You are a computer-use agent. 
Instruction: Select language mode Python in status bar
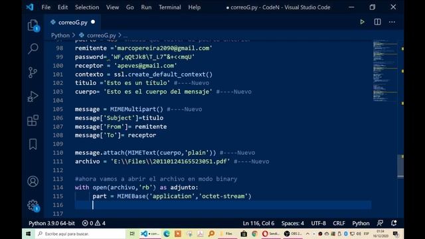[361, 223]
